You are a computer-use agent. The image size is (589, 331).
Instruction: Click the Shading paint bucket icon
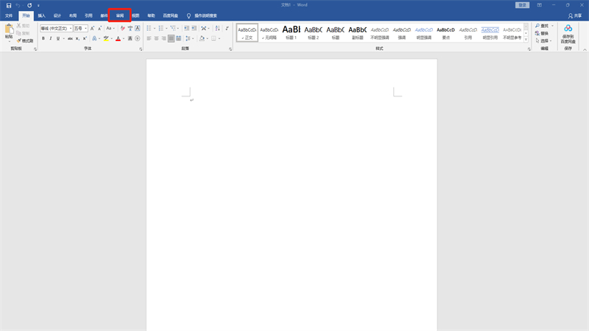[202, 38]
